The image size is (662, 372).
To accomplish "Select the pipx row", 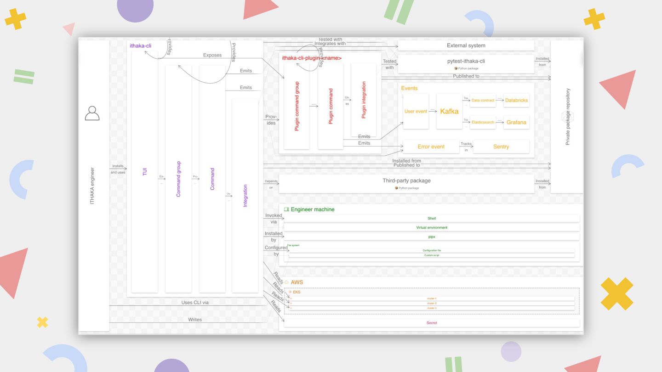I will tap(432, 237).
